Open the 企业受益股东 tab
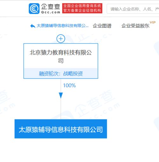159x162 pixels. (135, 26)
